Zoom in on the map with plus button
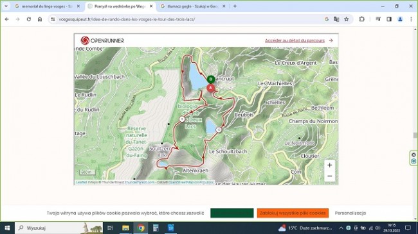Screen dimensions: 418x234 click(329, 165)
